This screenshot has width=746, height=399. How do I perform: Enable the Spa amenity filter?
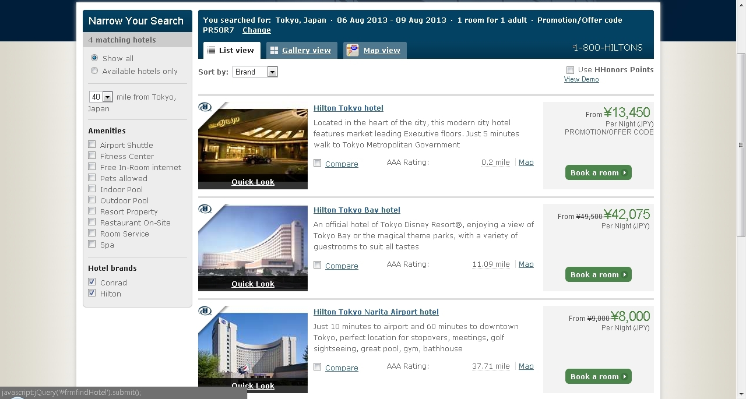(92, 244)
